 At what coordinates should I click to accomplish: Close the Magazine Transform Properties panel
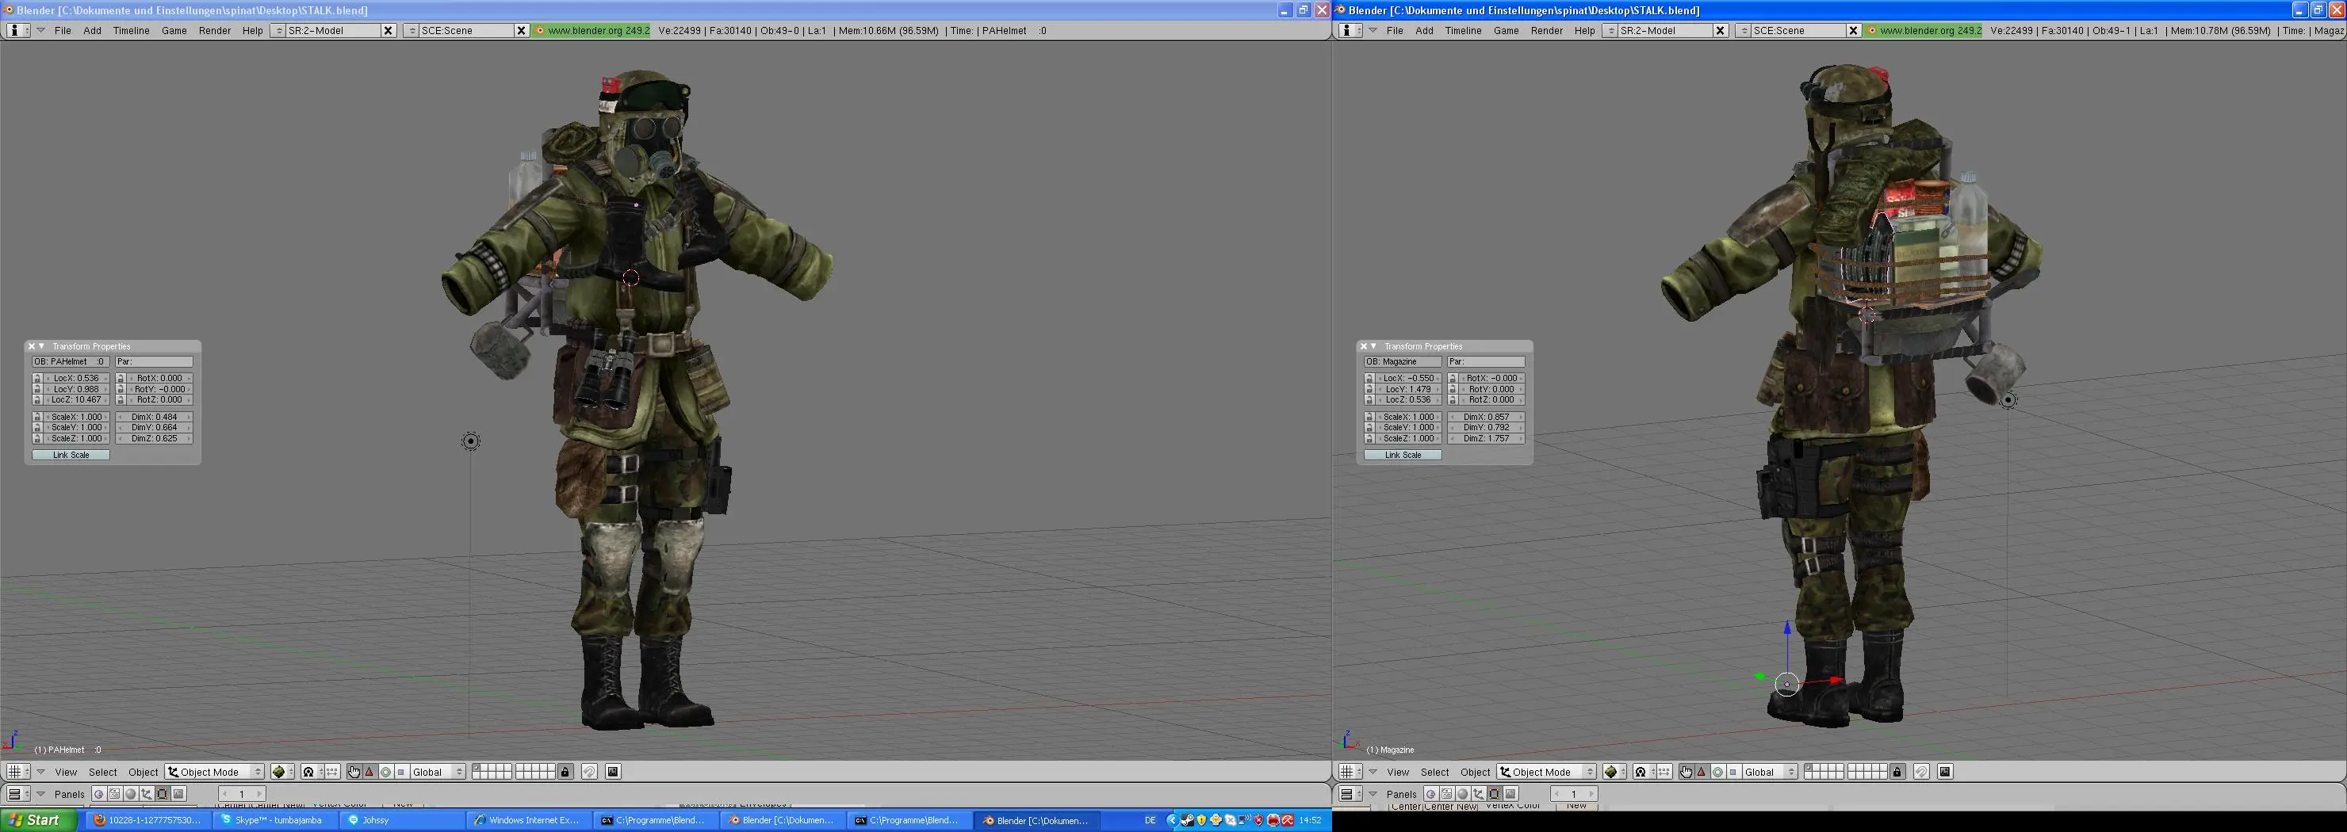(1363, 346)
